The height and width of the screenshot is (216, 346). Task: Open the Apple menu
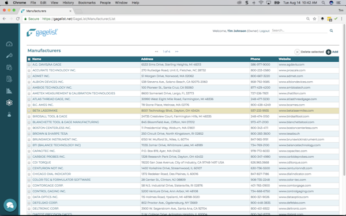point(6,3)
